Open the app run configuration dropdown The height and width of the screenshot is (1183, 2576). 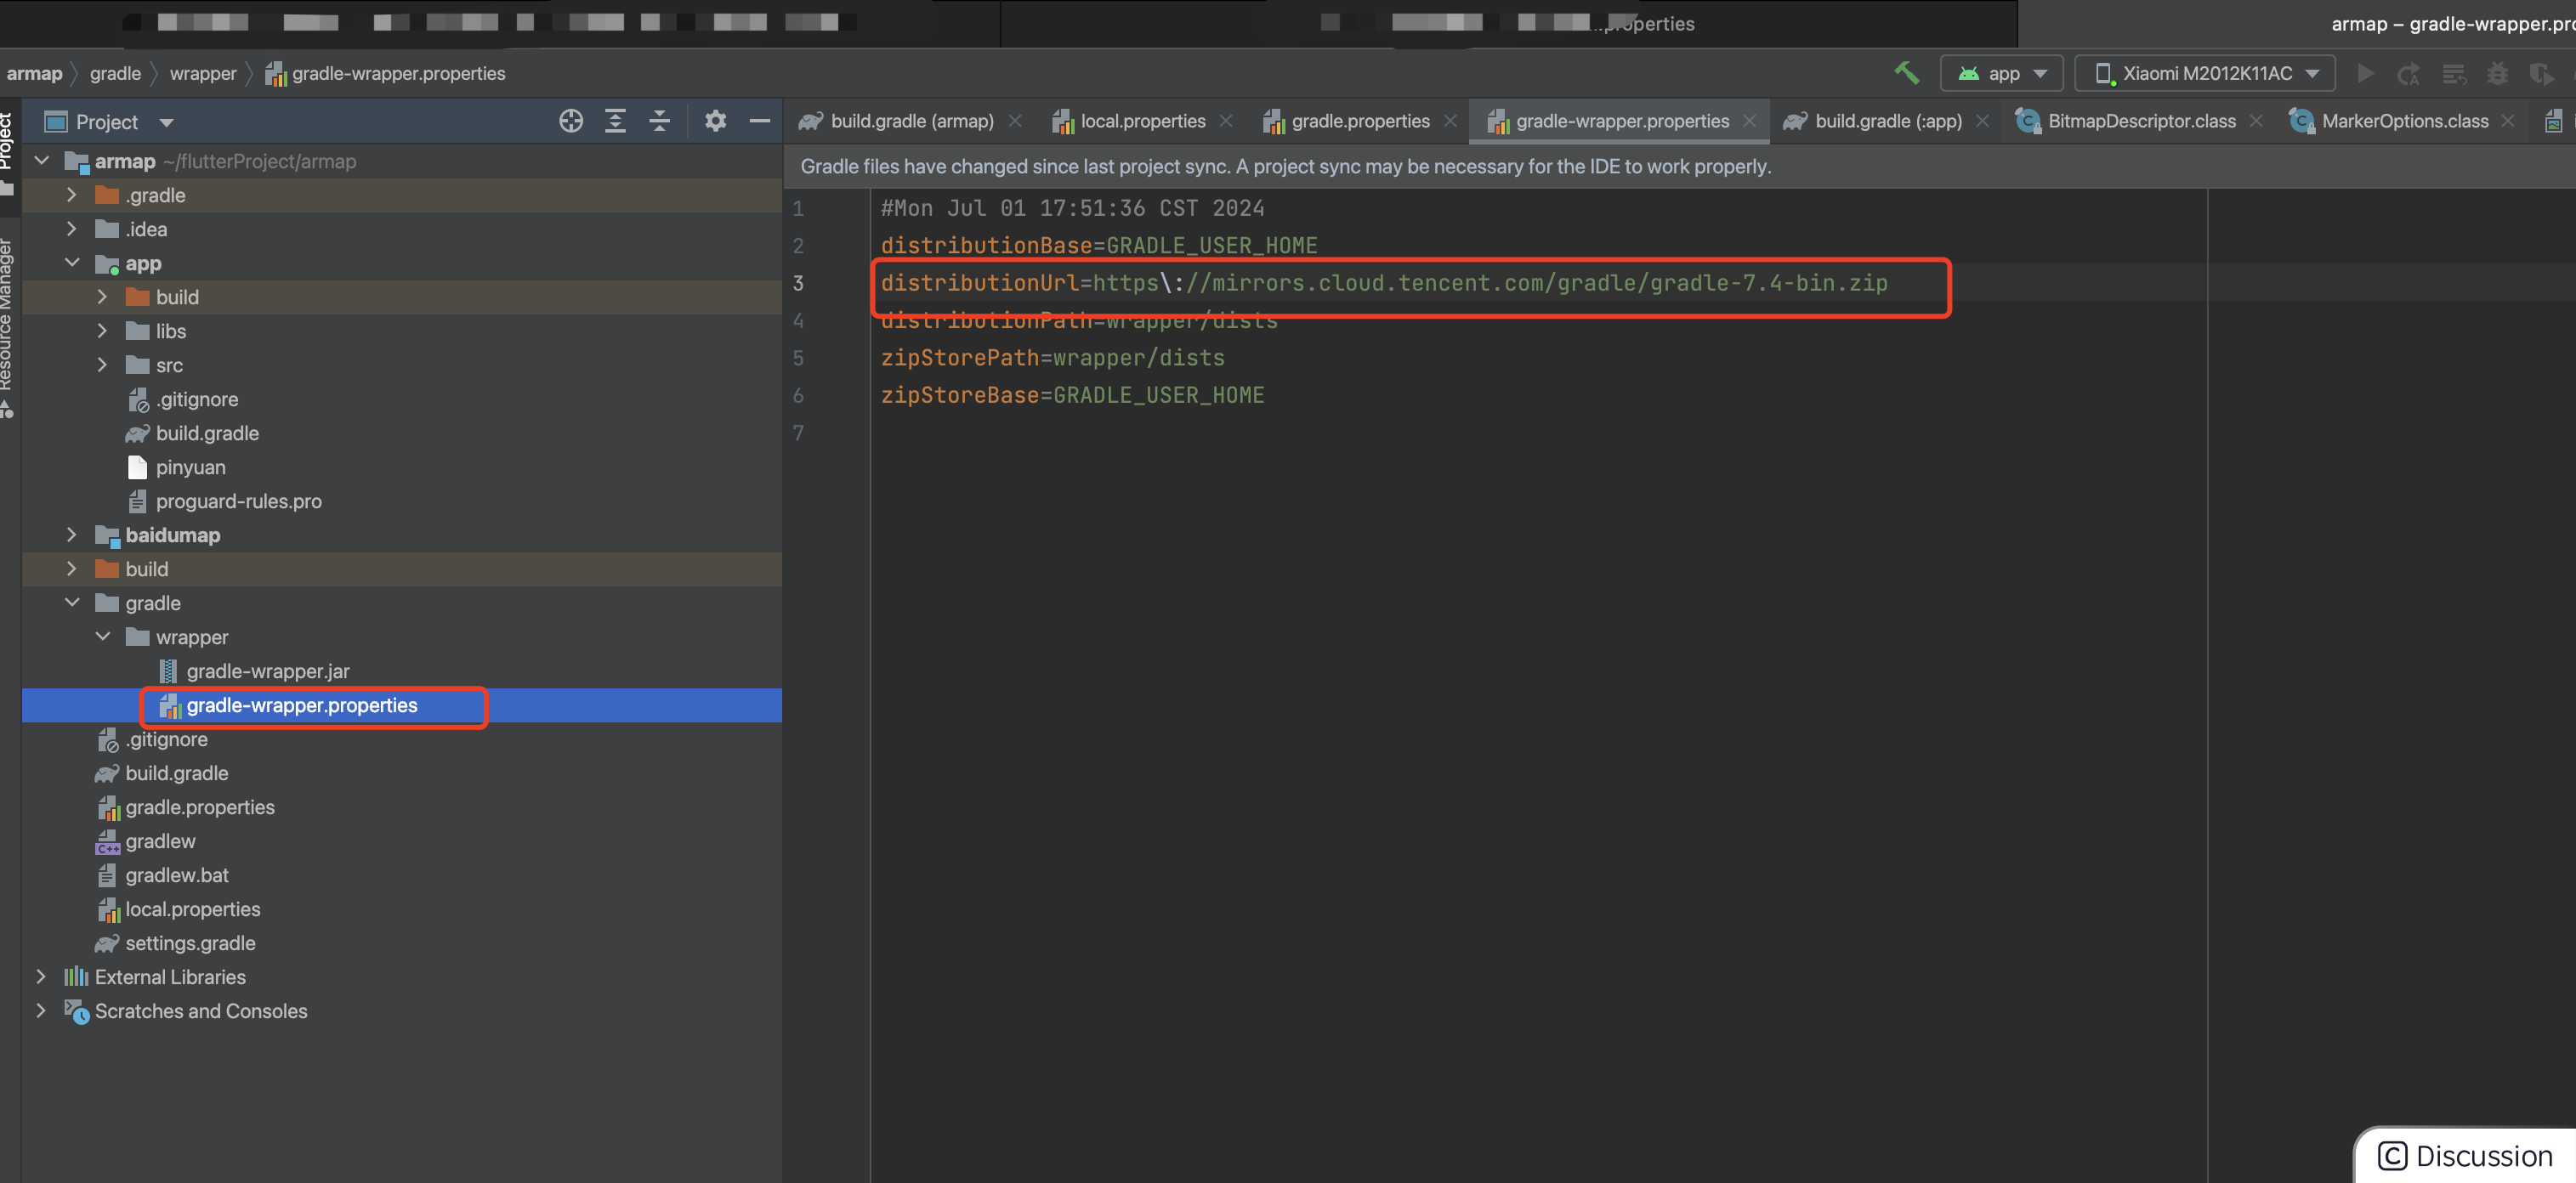click(2002, 73)
